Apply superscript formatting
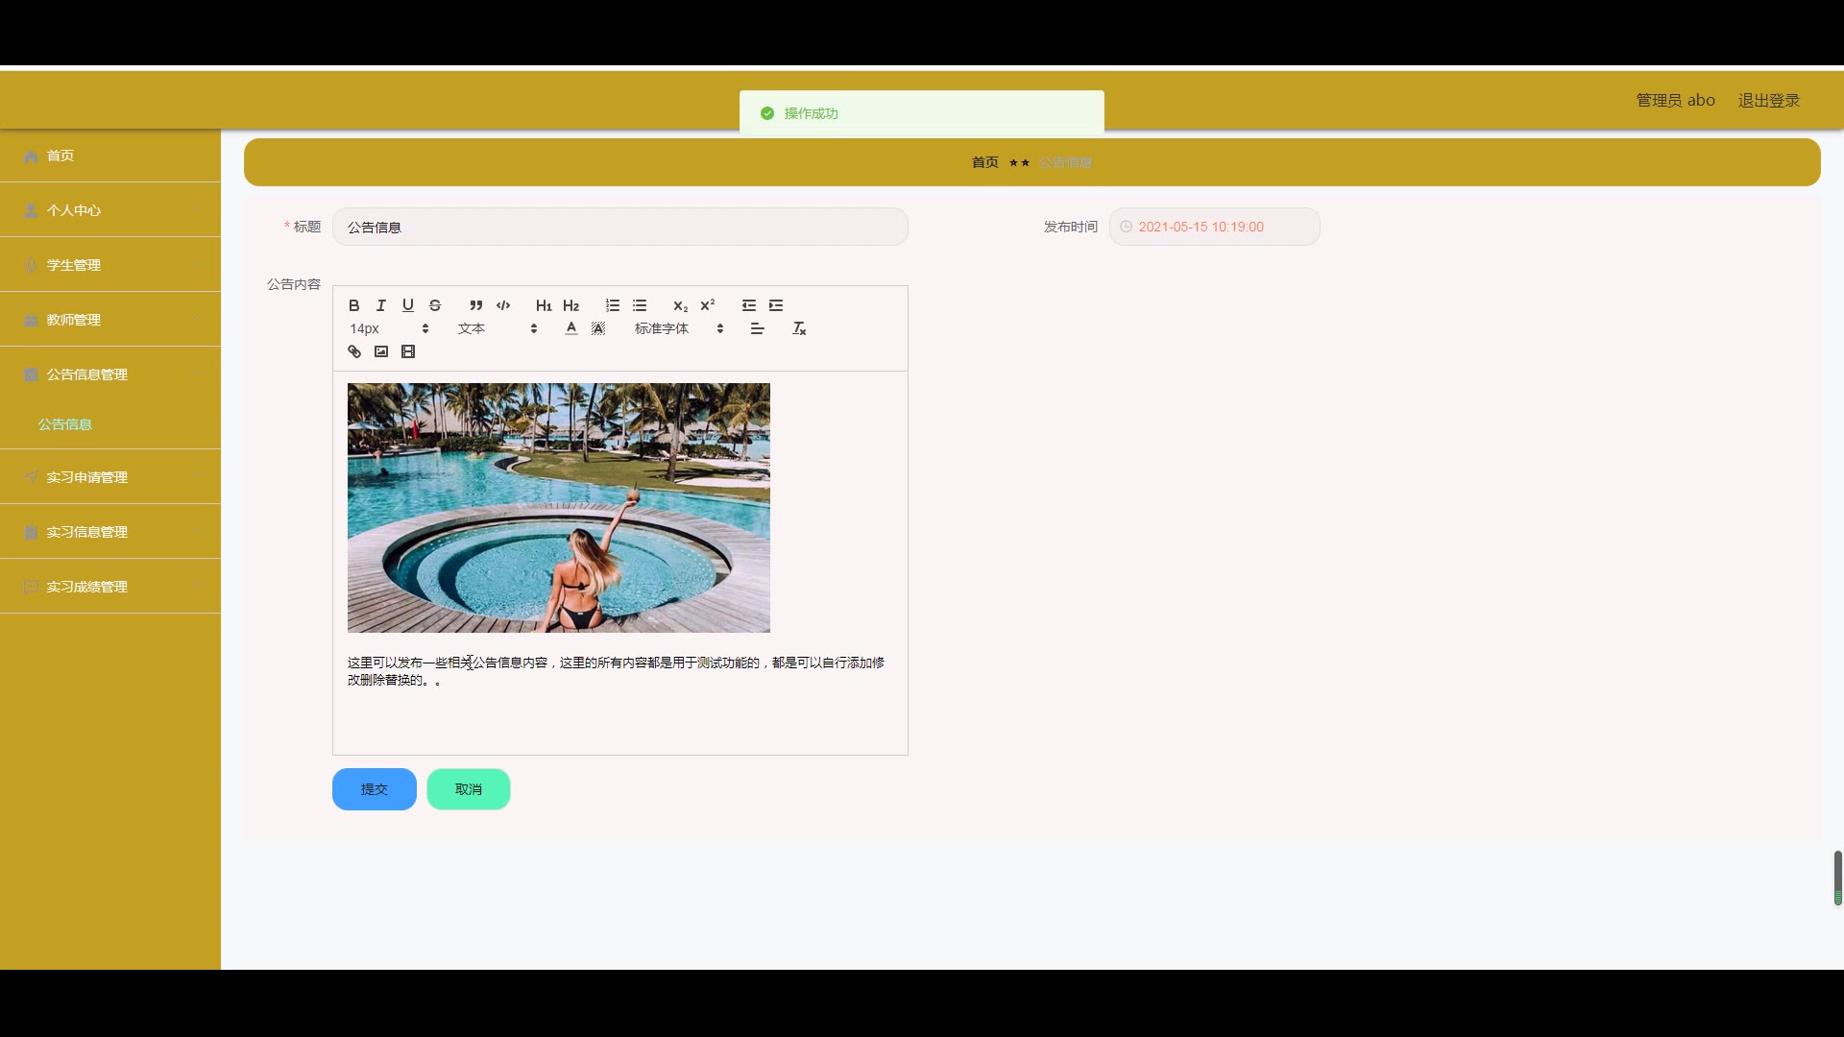This screenshot has height=1037, width=1844. 708,305
